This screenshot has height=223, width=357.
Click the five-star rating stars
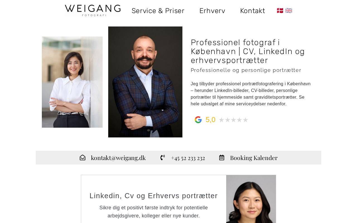[x=233, y=120]
